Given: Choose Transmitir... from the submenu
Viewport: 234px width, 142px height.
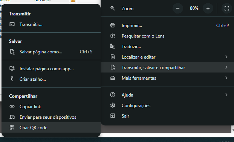Looking at the screenshot, I should pos(51,24).
